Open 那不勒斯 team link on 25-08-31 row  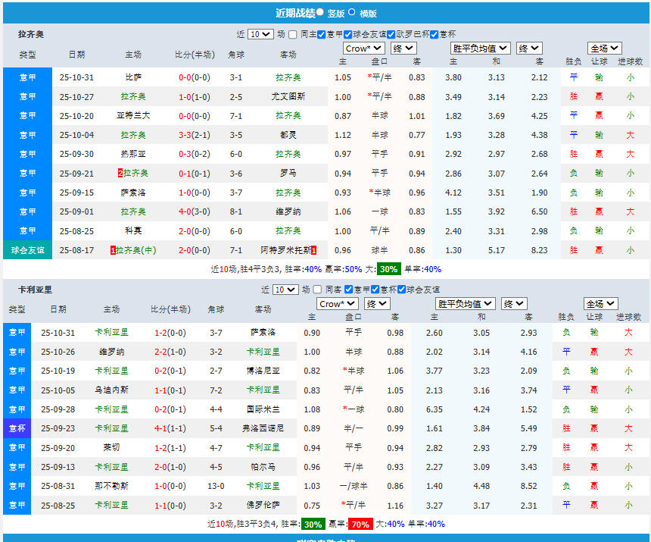(x=111, y=486)
